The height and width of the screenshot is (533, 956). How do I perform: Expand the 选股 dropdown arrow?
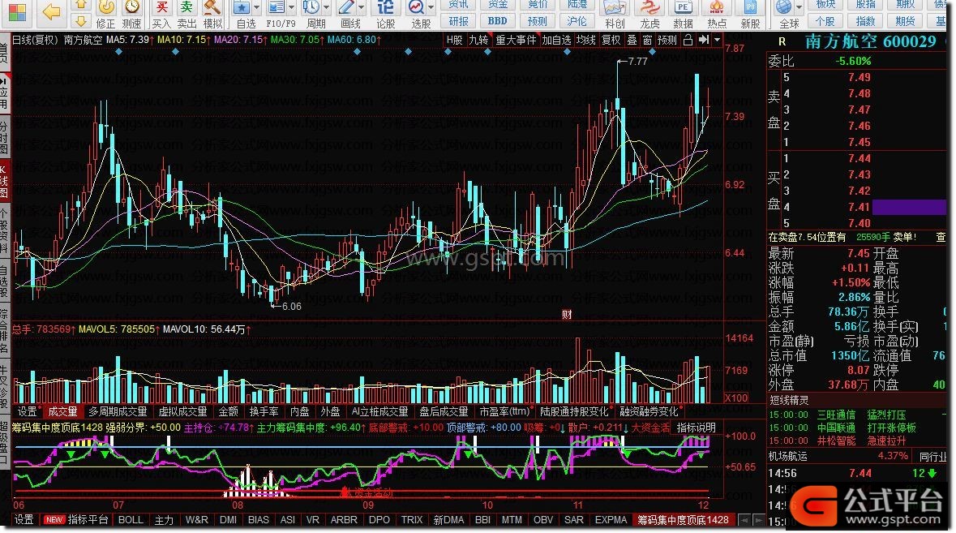431,8
